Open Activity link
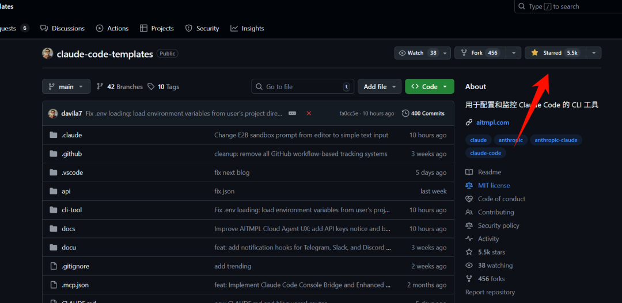 click(488, 239)
